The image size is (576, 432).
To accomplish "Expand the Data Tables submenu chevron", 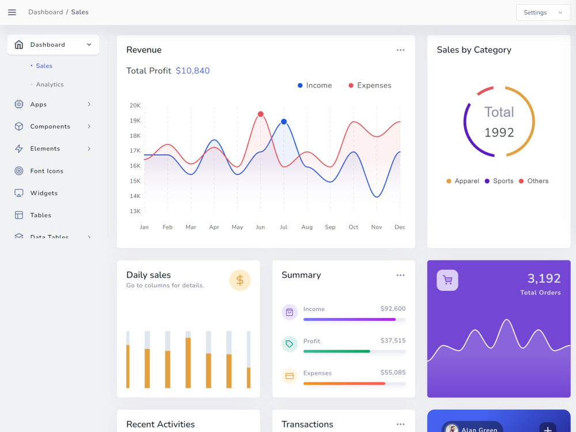I will click(x=89, y=237).
